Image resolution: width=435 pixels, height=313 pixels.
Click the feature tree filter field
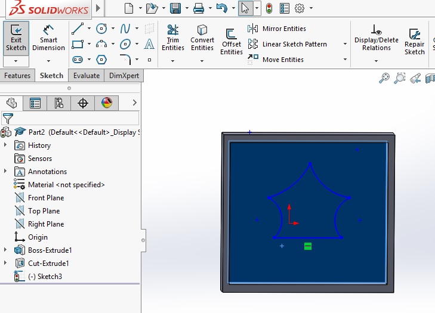(70, 119)
